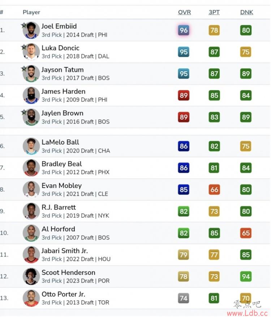Open Bradley Beal's player page link
Viewport: 271px width, 317px height.
coord(61,164)
